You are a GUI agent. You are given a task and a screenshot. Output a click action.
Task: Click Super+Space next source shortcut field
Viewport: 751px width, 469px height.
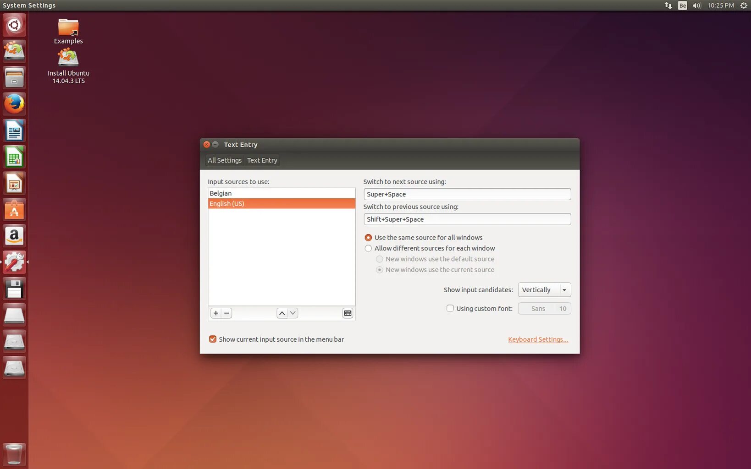[x=467, y=194]
